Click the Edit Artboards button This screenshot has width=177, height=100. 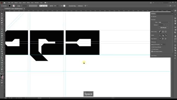(x=163, y=28)
